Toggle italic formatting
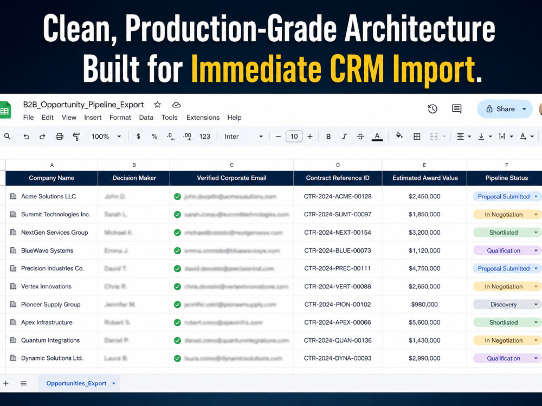The width and height of the screenshot is (542, 406). (344, 137)
